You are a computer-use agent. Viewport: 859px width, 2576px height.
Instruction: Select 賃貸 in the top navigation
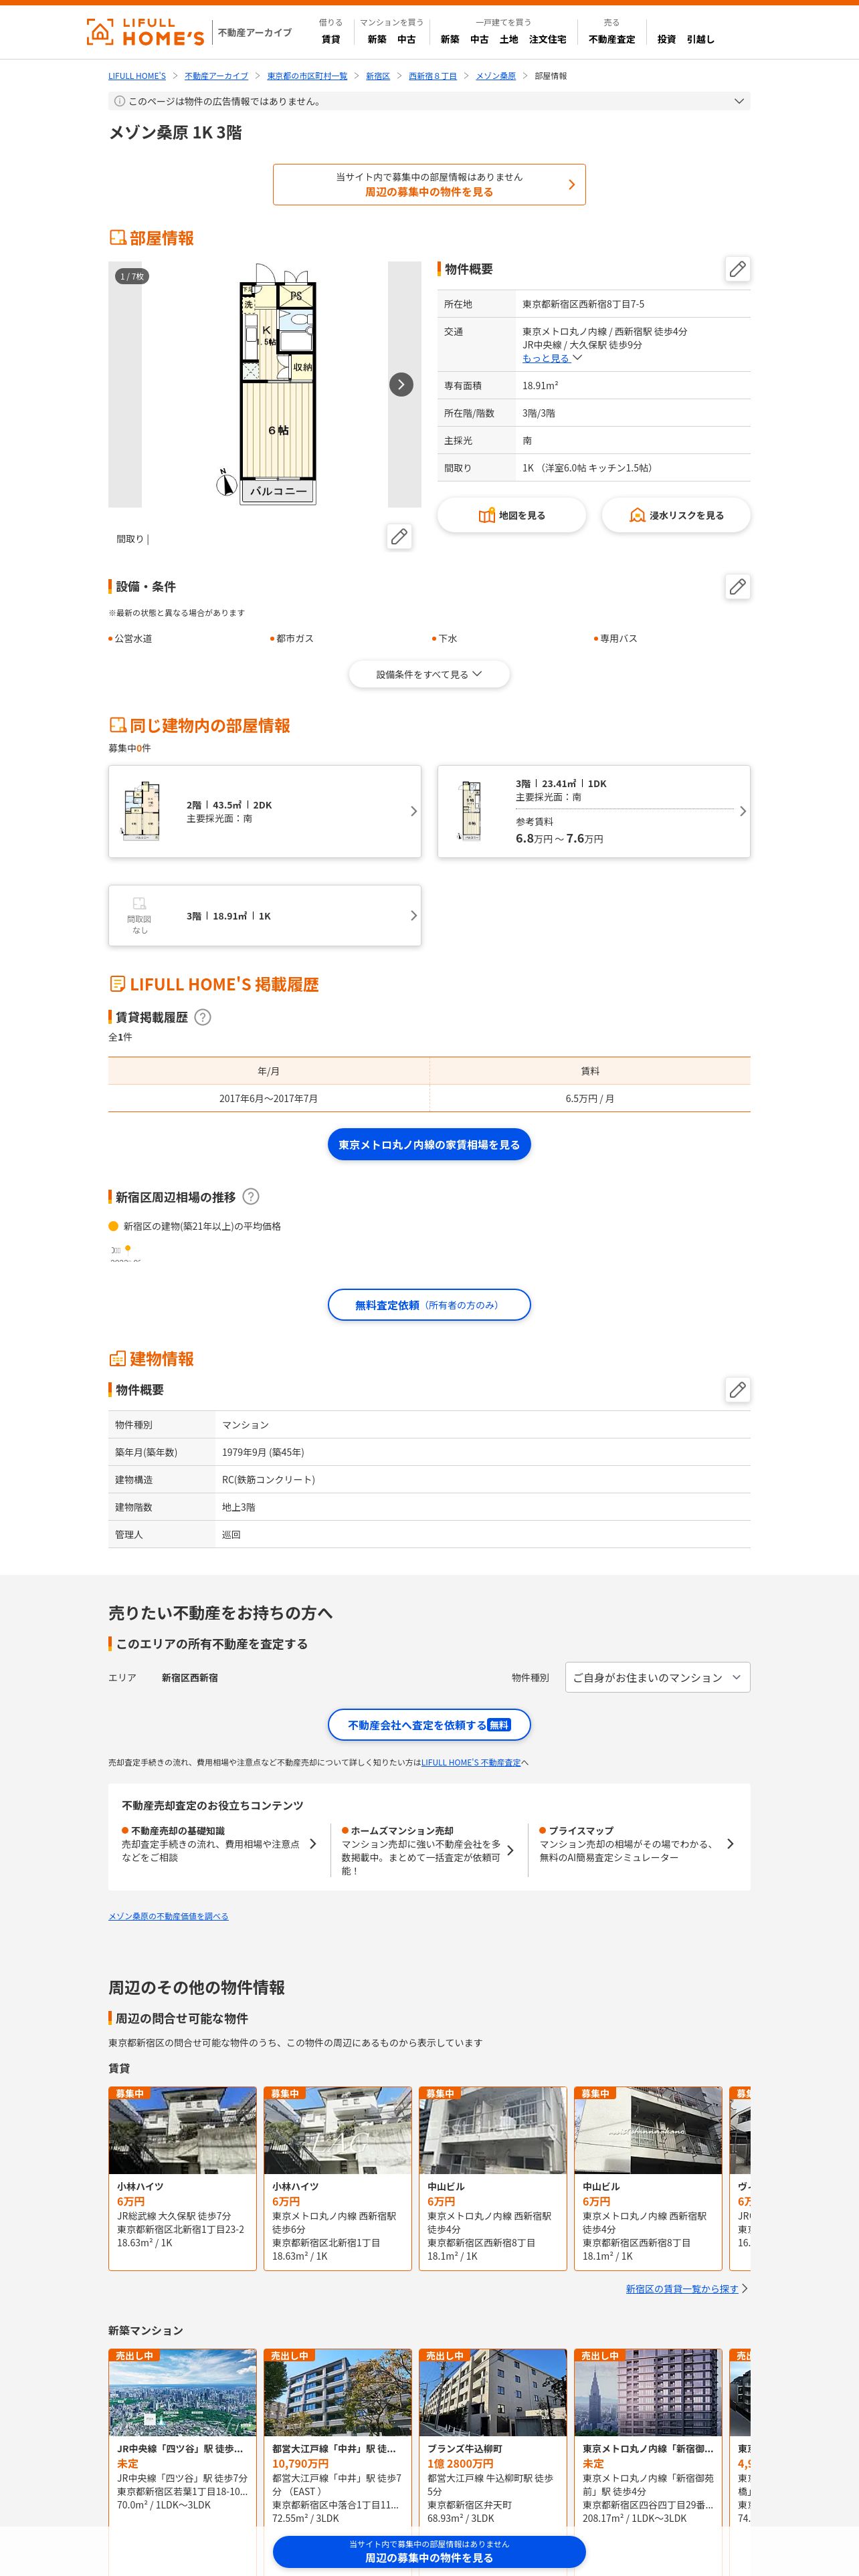[x=331, y=40]
